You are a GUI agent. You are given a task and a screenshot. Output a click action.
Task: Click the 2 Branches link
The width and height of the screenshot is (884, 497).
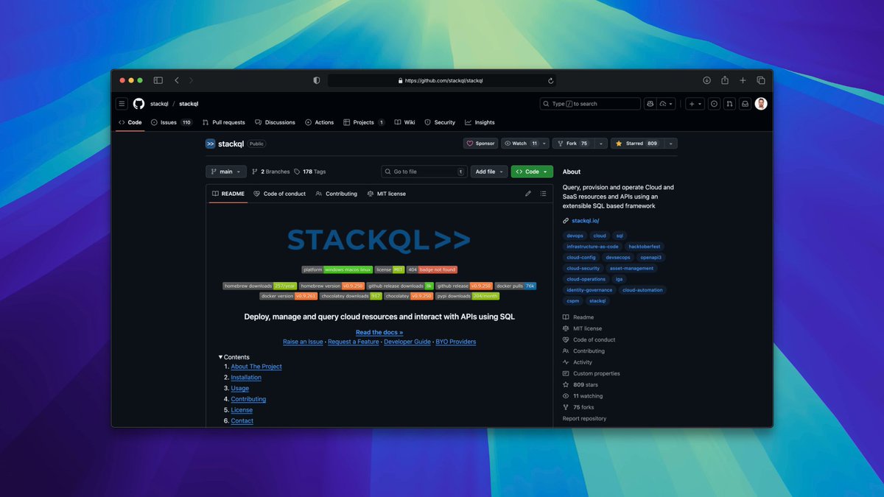[270, 172]
